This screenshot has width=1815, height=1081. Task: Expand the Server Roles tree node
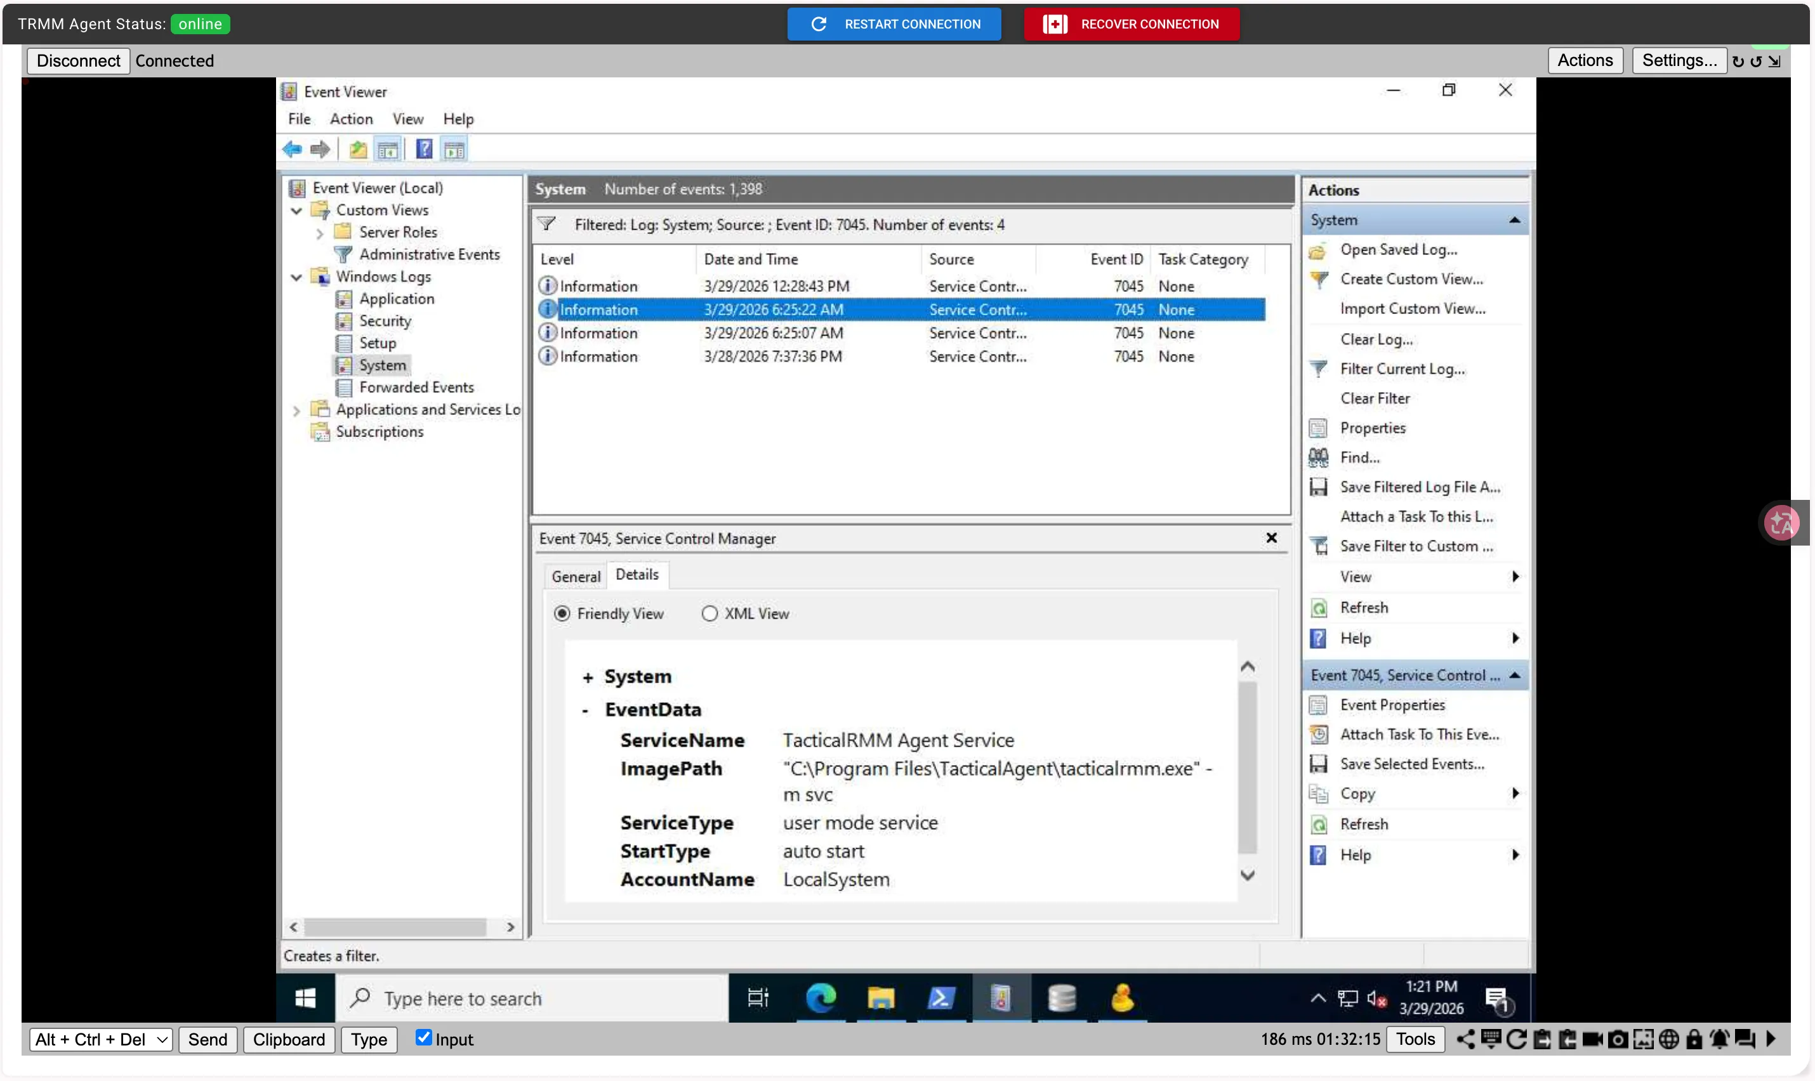319,233
